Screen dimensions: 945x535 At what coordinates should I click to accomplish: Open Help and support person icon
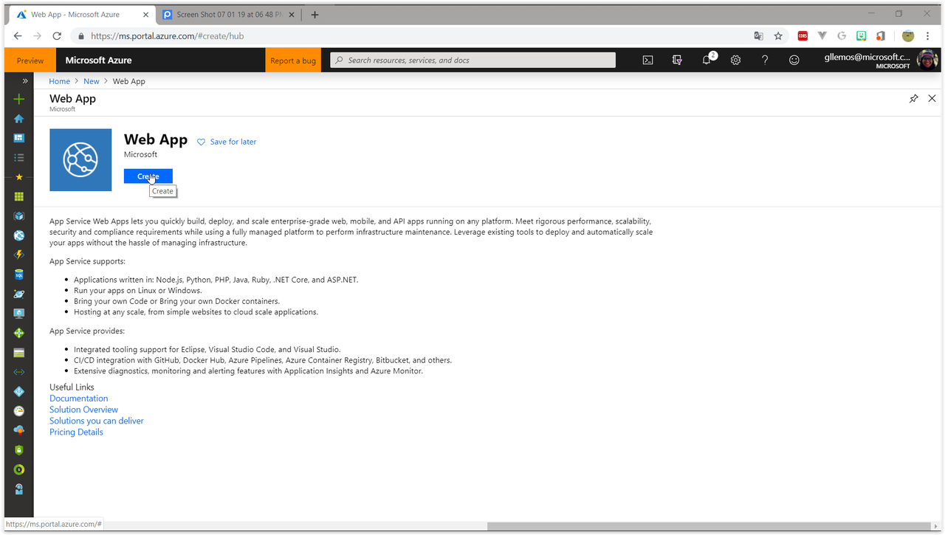[19, 489]
